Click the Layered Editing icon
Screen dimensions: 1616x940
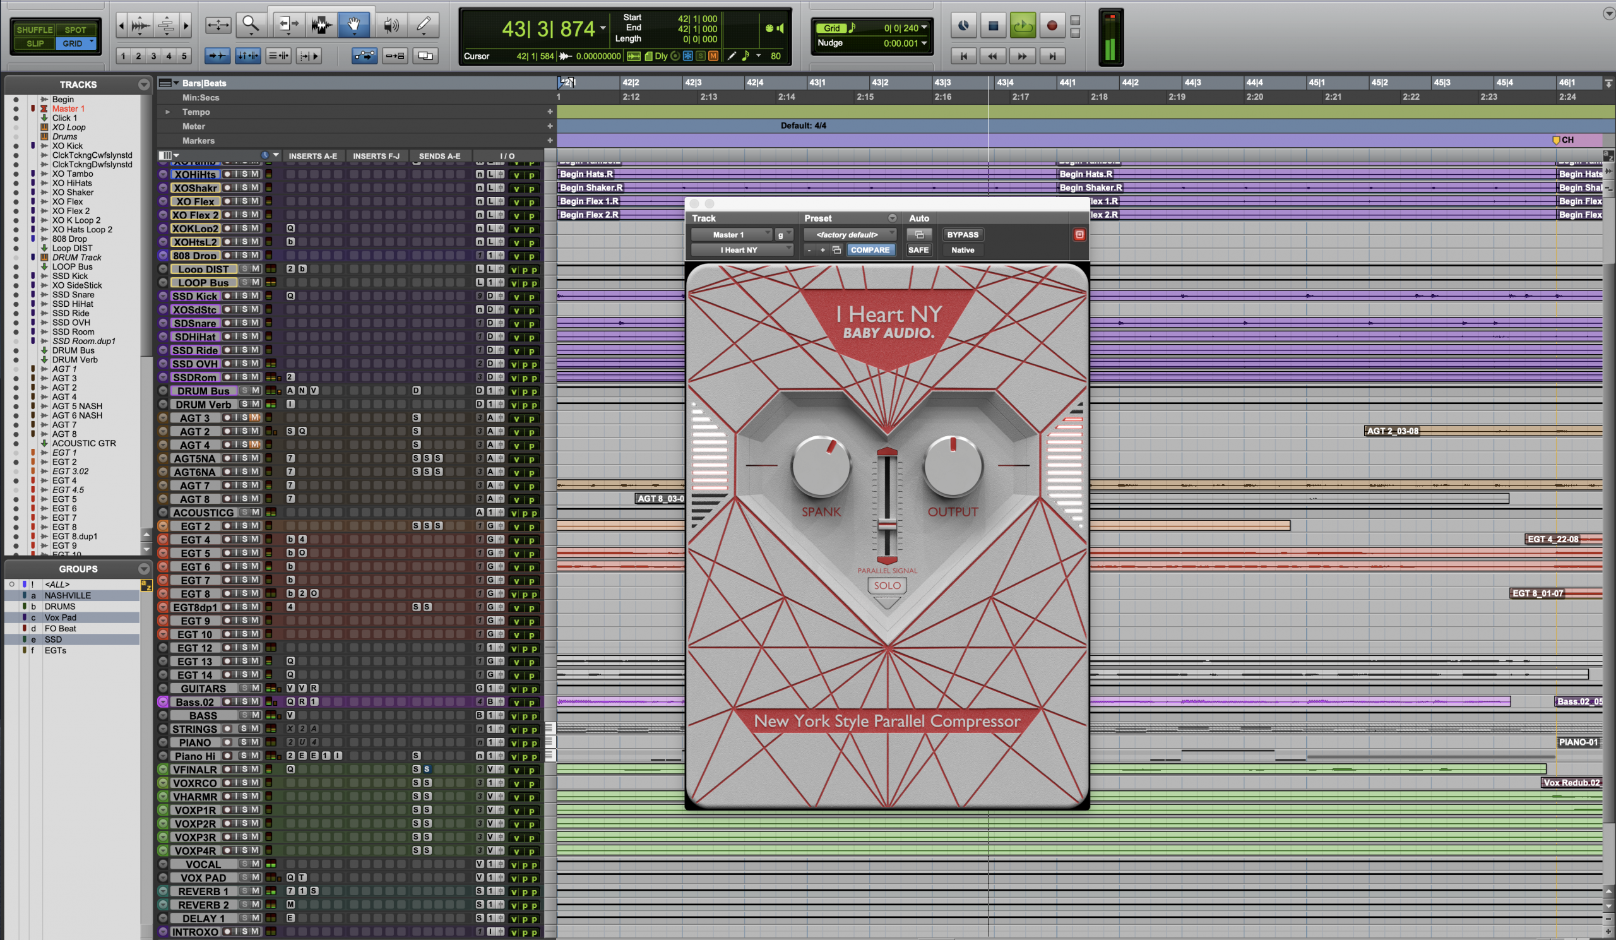click(425, 56)
